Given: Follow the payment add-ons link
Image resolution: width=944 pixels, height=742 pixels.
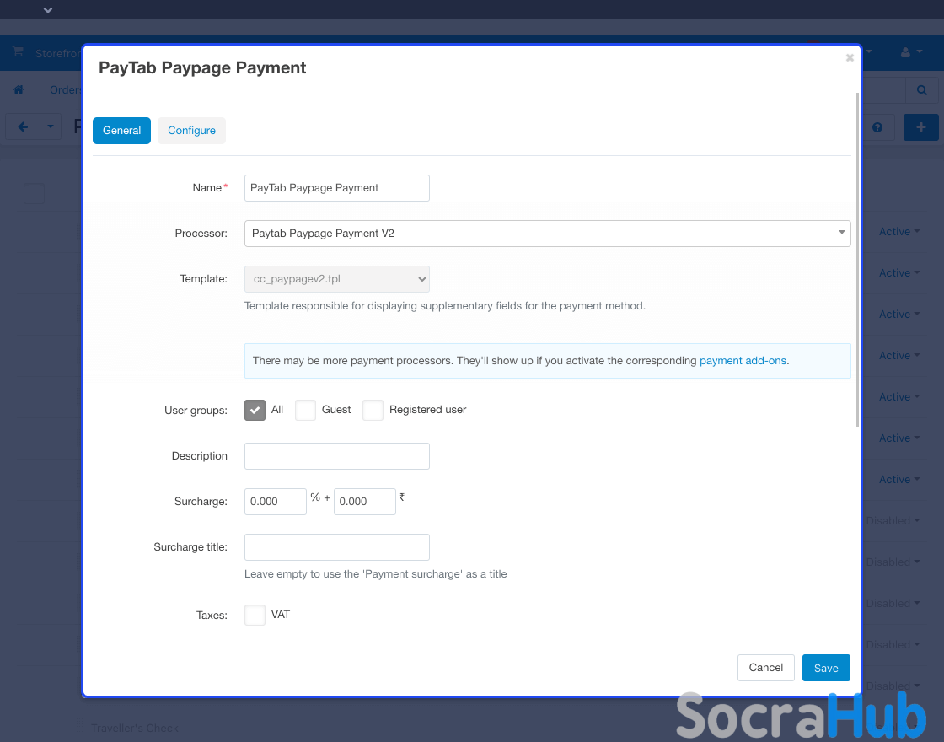Looking at the screenshot, I should [x=743, y=361].
